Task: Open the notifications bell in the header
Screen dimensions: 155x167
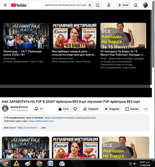Action: [136, 5]
